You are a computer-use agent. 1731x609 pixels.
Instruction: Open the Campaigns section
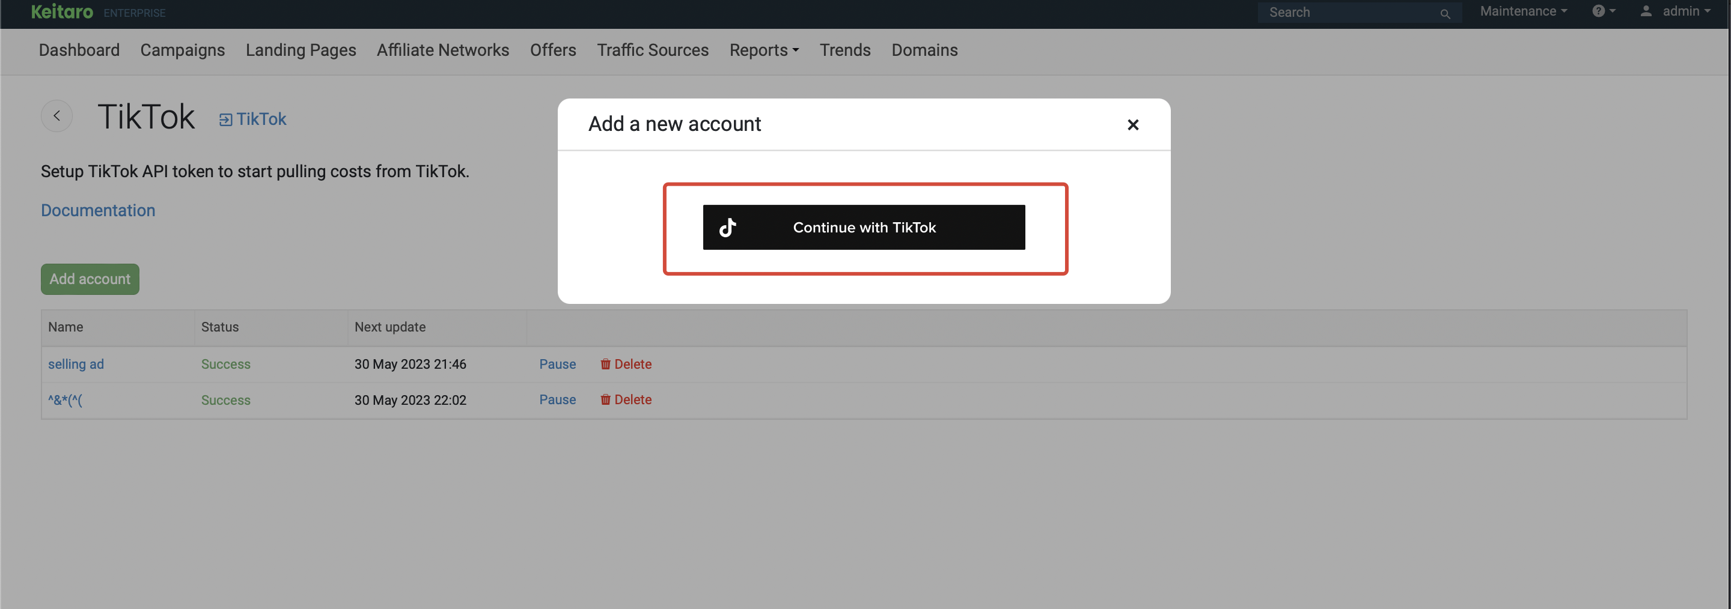(x=182, y=50)
